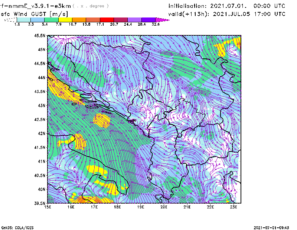This screenshot has width=297, height=230.
Task: Click the 40.5N latitude label
Action: click(40, 175)
